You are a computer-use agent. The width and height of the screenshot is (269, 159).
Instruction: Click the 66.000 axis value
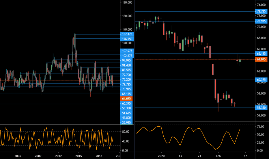pyautogui.click(x=261, y=49)
